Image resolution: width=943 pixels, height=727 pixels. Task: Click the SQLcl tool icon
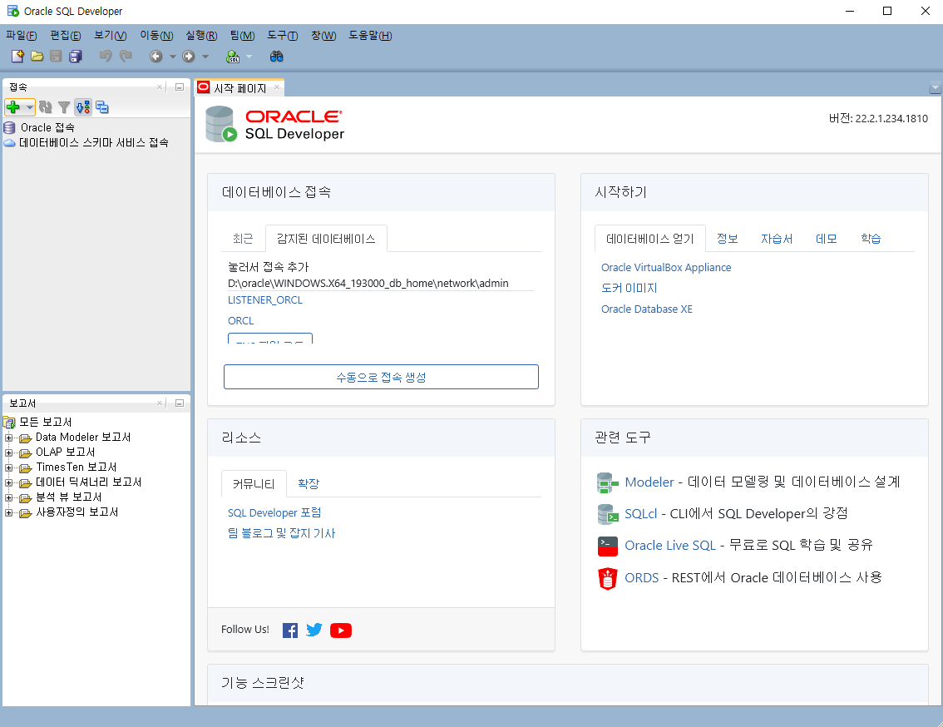pos(607,514)
